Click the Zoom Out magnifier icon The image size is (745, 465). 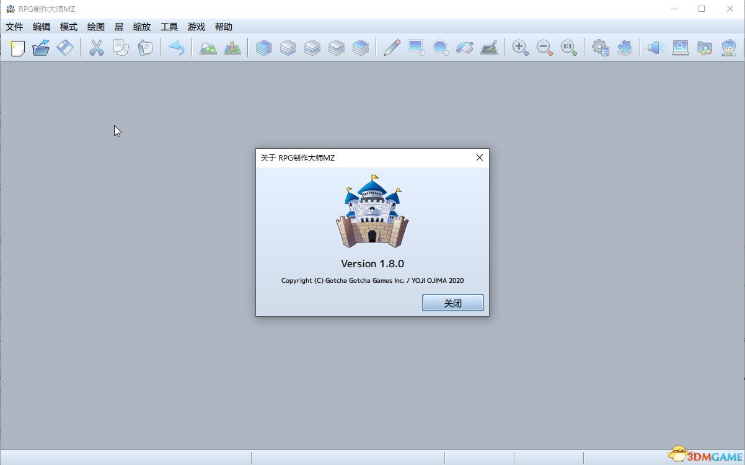545,48
